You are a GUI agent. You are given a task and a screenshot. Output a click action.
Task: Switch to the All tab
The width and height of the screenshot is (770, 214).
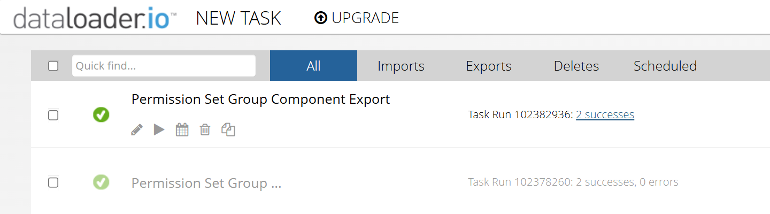click(x=313, y=66)
